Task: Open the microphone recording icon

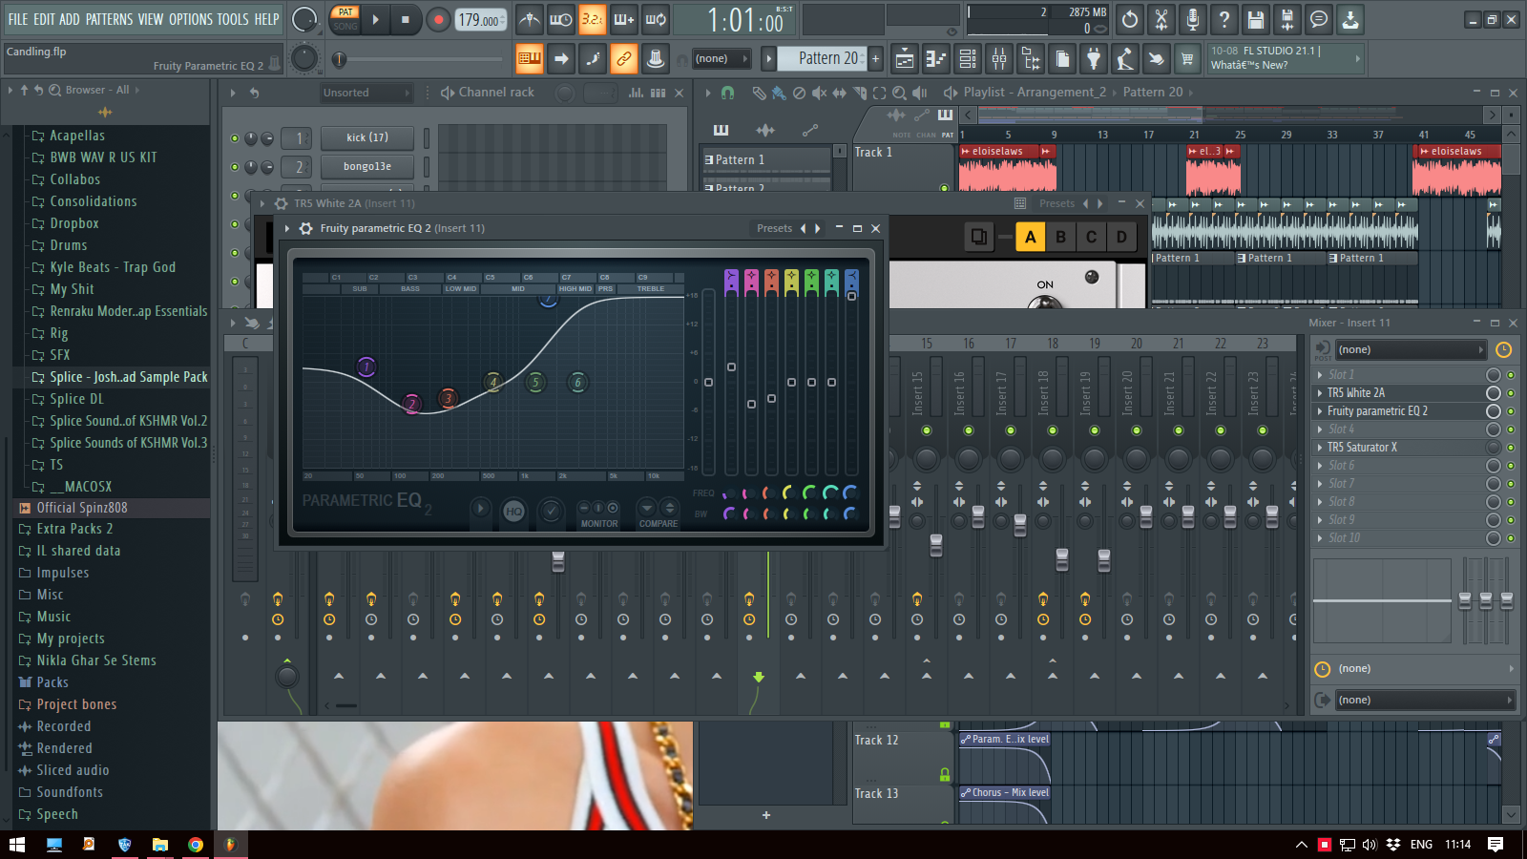Action: point(1193,19)
